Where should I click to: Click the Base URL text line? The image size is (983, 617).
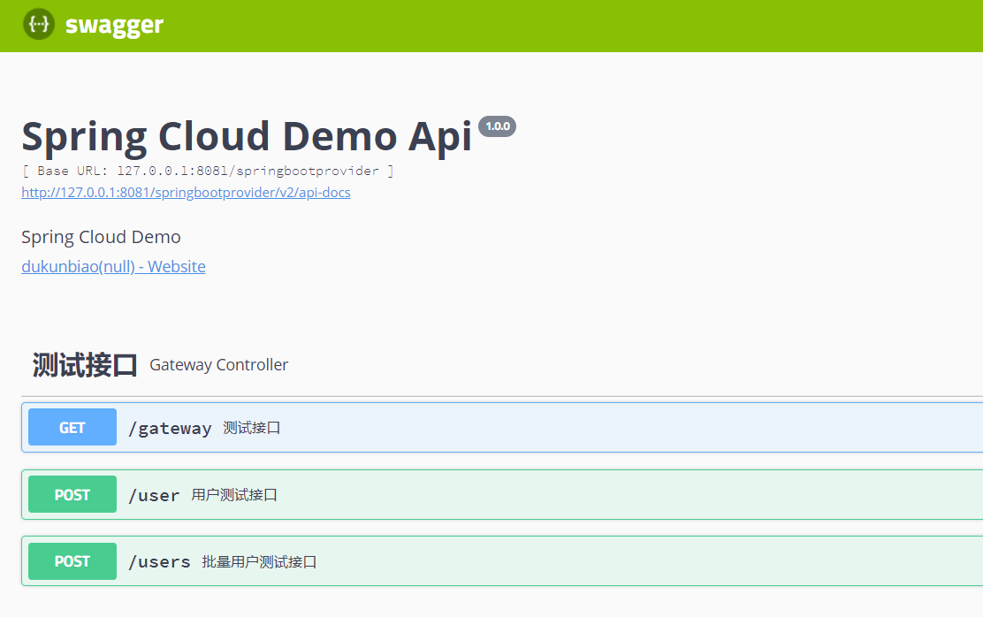[x=208, y=171]
